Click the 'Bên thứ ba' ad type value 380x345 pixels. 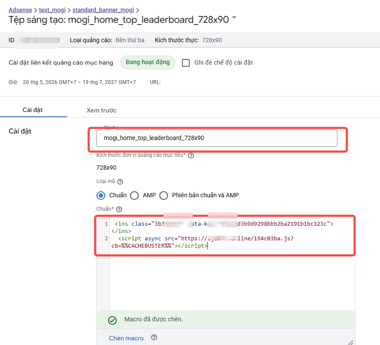point(130,40)
